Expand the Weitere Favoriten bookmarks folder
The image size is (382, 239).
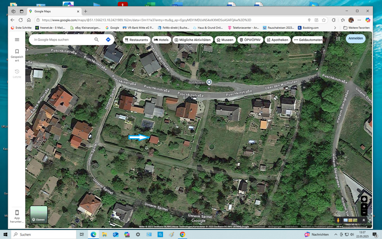tap(356, 27)
